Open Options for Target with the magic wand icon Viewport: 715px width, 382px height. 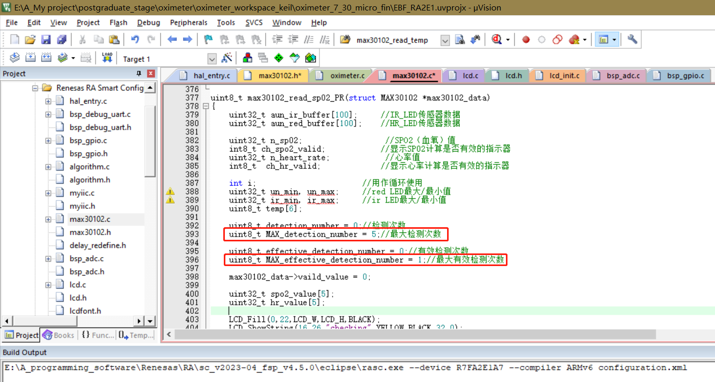[x=227, y=58]
